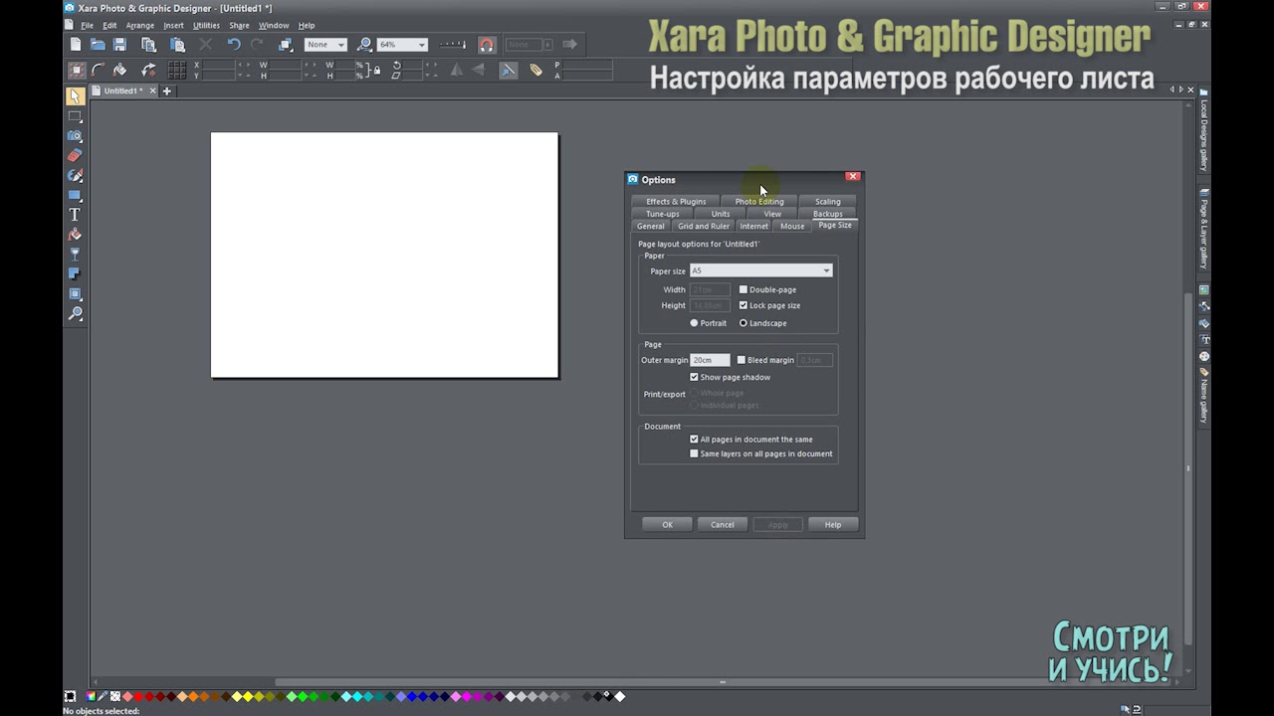
Task: Open Help from the Options dialog
Action: [833, 525]
